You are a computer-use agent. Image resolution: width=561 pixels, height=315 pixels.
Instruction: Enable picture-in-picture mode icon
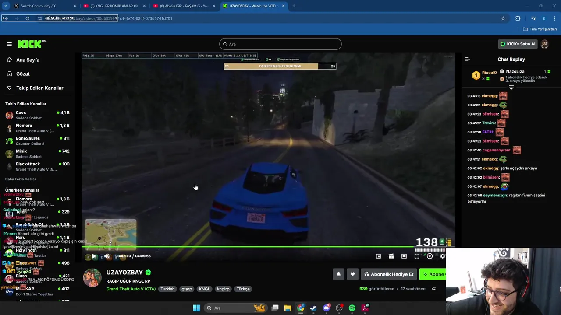tap(378, 256)
